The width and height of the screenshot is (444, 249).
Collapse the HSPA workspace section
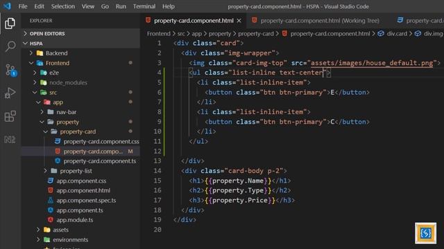click(26, 43)
